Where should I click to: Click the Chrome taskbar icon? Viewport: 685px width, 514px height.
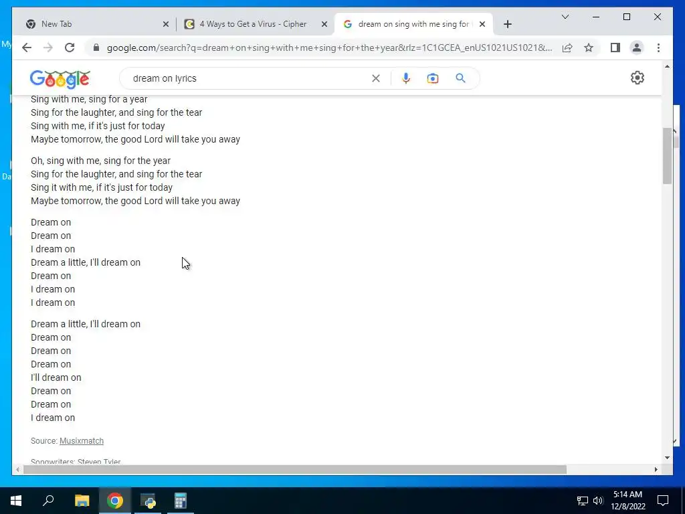point(115,501)
